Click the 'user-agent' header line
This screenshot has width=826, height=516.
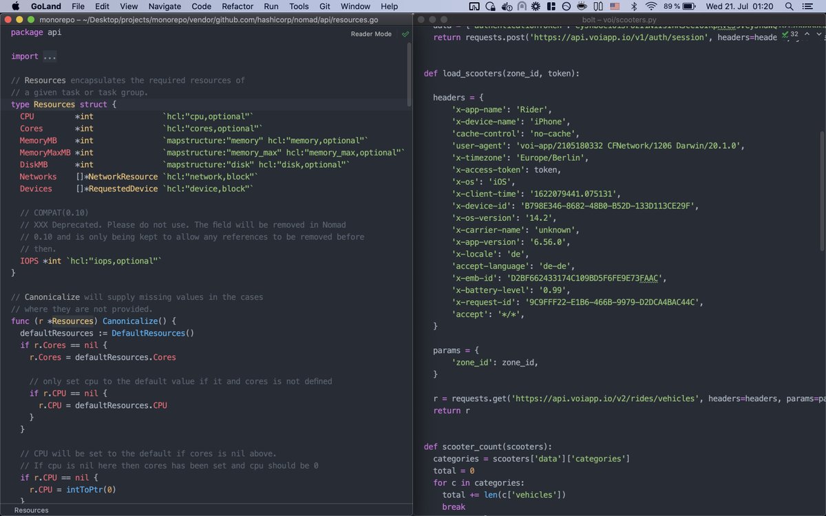(598, 146)
